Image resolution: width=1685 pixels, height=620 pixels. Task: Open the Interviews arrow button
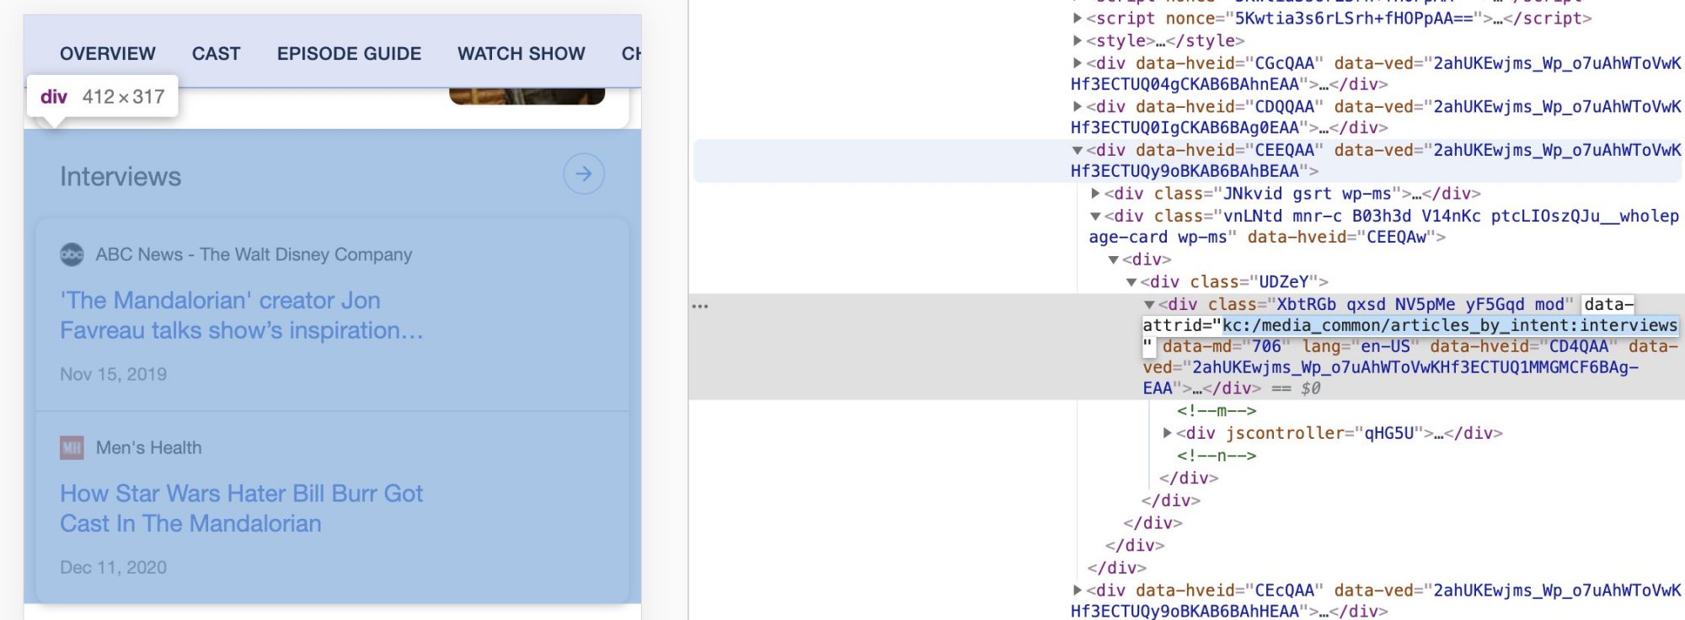584,174
